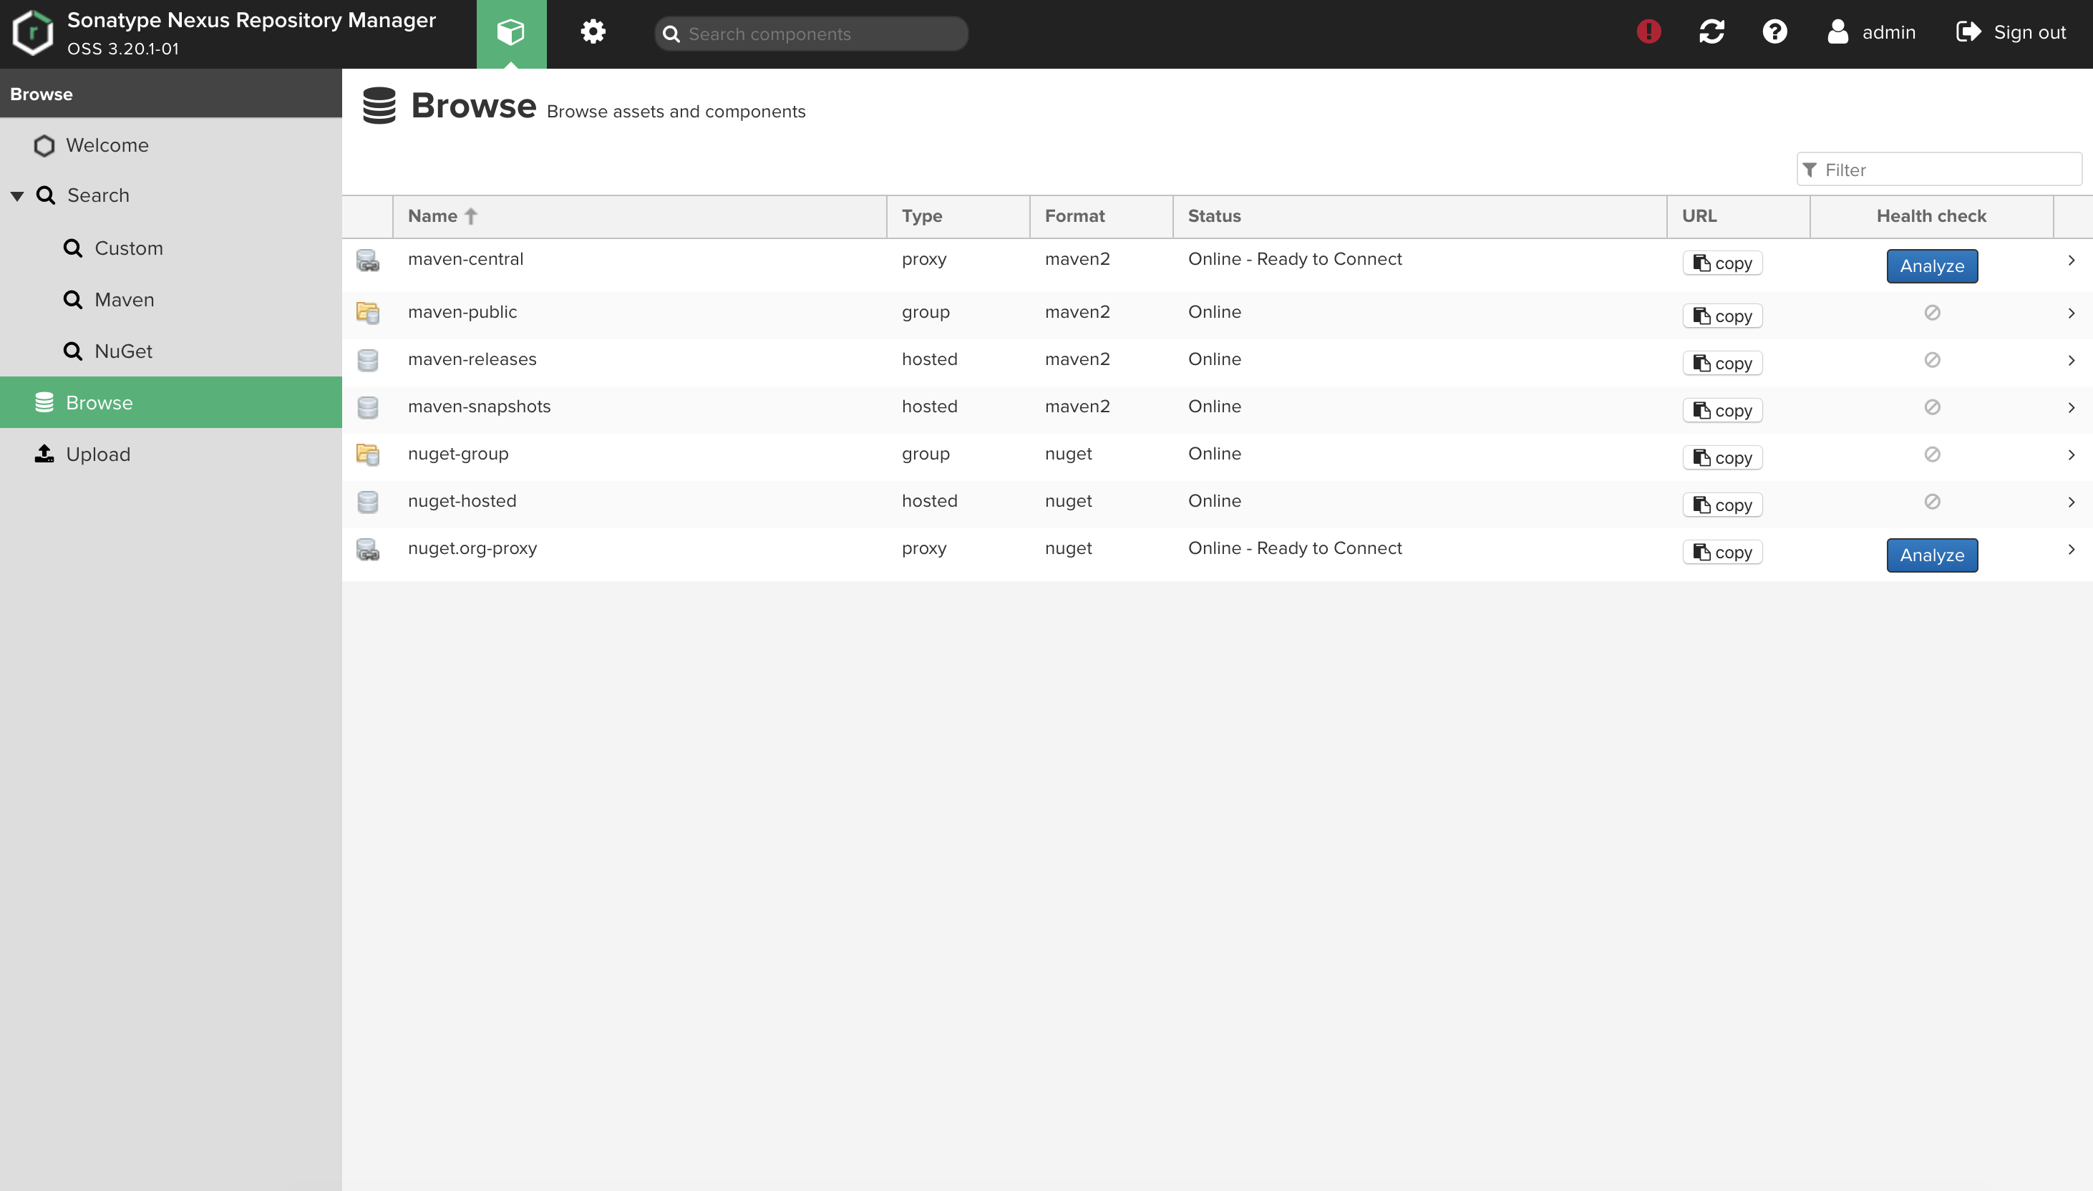The width and height of the screenshot is (2093, 1191).
Task: Open the Browse cube icon in header
Action: click(511, 33)
